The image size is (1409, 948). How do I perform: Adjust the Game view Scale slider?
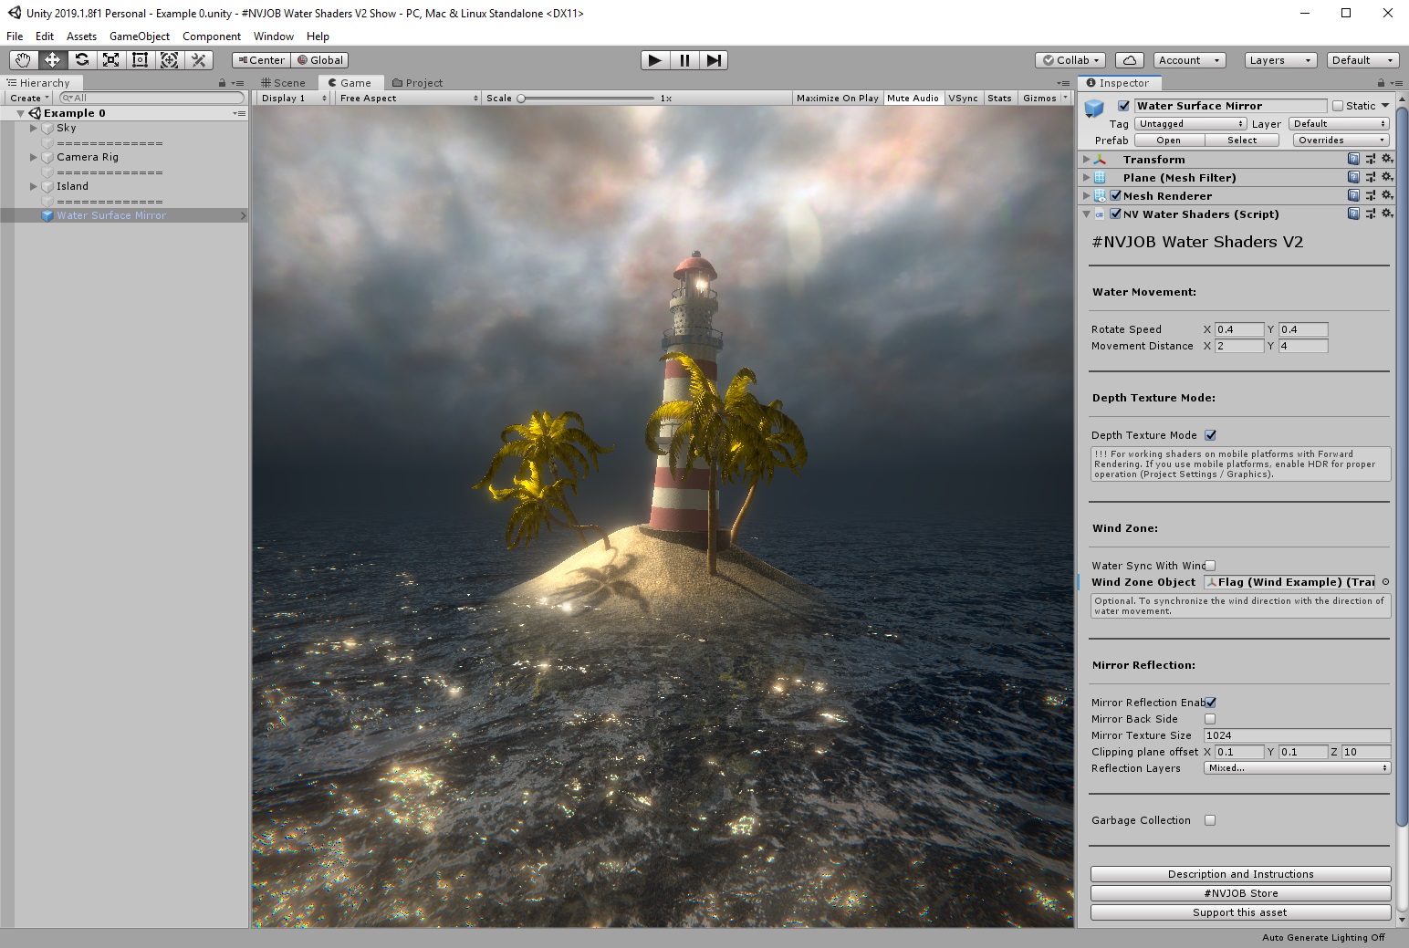click(587, 99)
